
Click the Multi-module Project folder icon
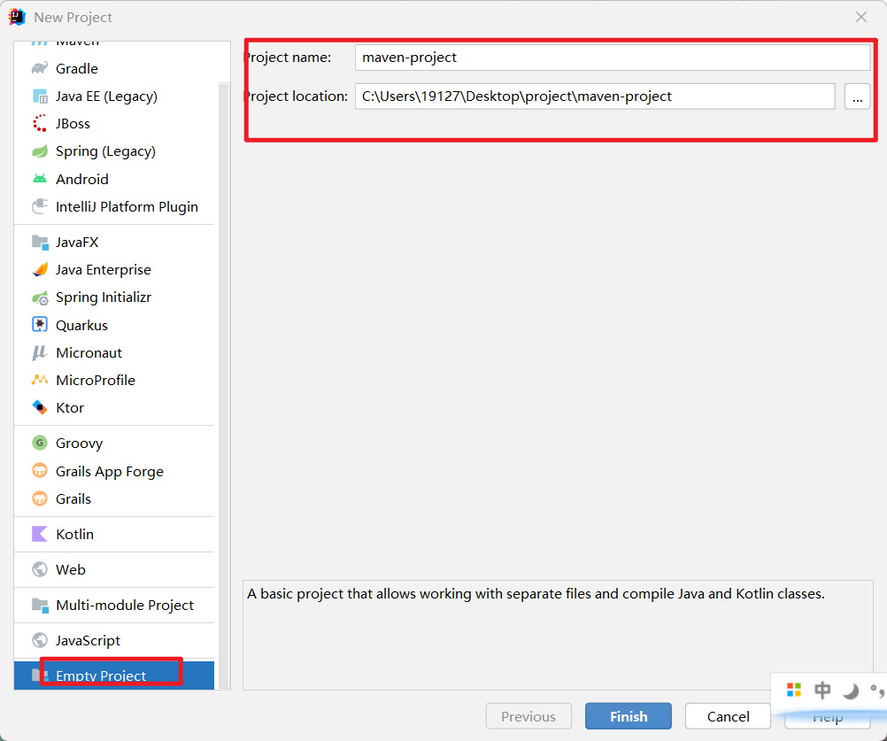[x=40, y=606]
